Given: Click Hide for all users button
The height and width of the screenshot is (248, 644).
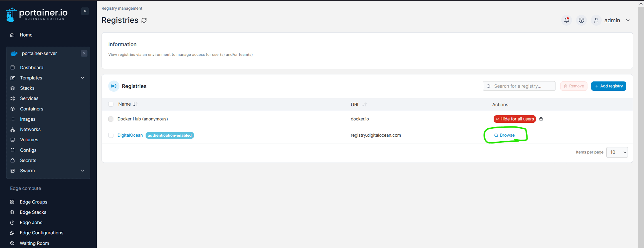Looking at the screenshot, I should [x=514, y=119].
